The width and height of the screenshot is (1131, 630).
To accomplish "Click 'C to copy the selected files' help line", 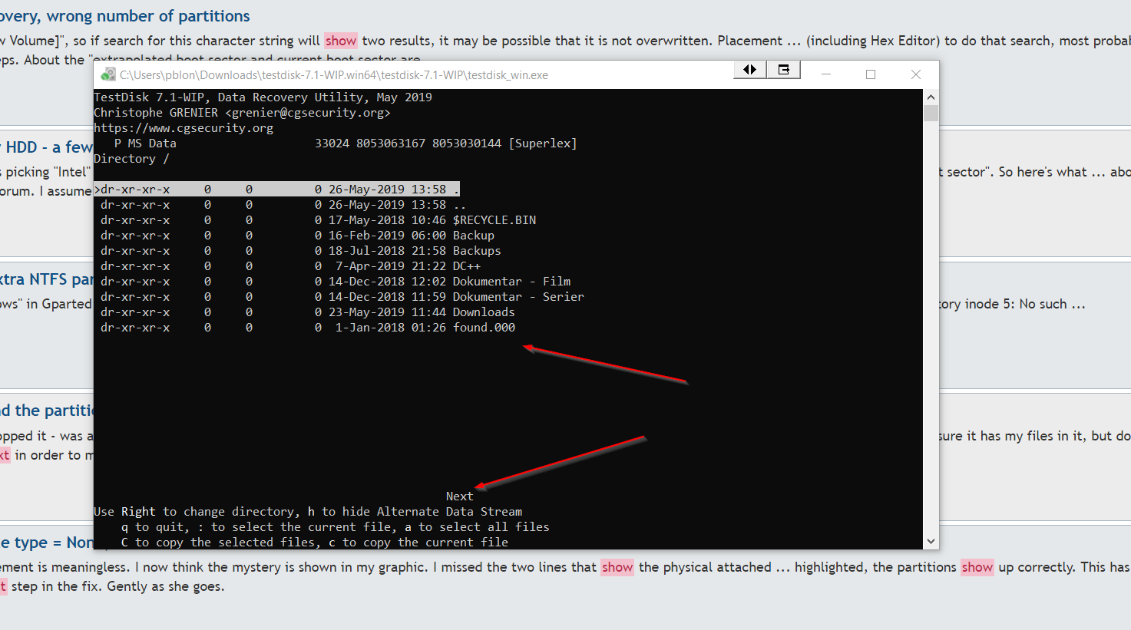I will 314,543.
